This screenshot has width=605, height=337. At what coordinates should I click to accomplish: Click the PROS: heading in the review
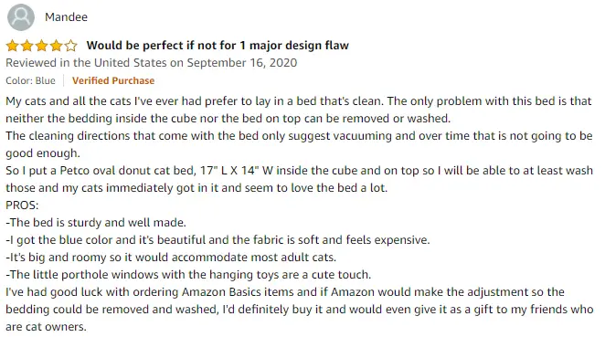click(22, 205)
